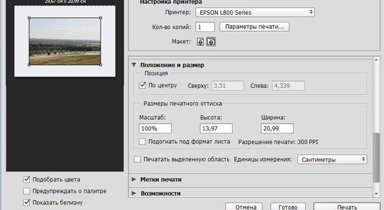Click the 'Масштаб' field showing 100%

pos(155,128)
